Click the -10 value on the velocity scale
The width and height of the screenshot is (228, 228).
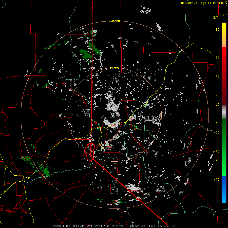click(x=217, y=123)
